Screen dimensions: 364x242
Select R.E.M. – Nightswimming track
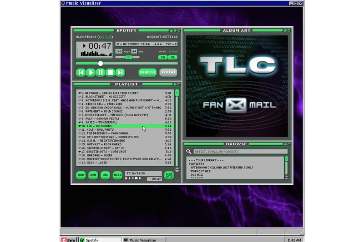[x=125, y=141]
